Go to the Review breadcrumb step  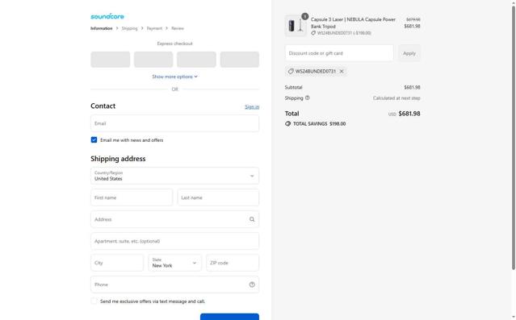point(178,28)
